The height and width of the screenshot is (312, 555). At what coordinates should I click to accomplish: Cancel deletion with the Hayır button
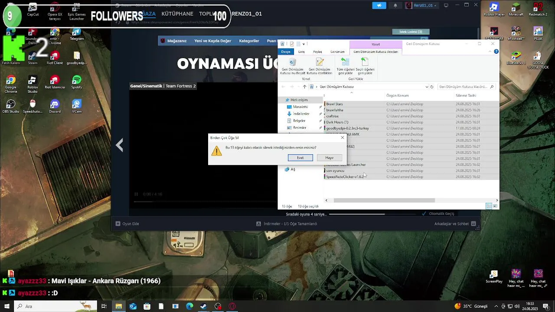click(330, 158)
